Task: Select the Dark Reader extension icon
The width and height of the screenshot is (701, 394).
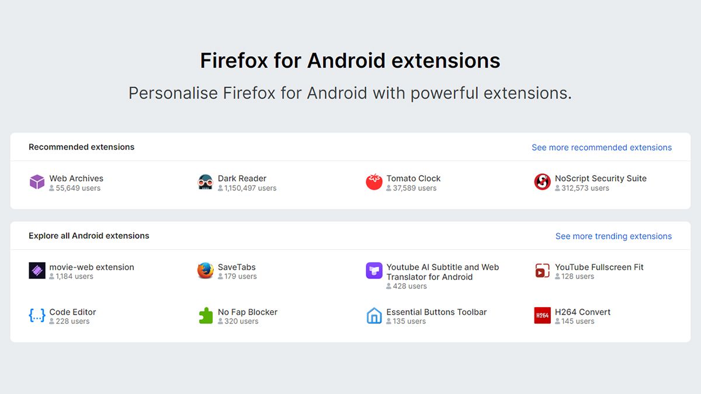Action: pyautogui.click(x=205, y=182)
